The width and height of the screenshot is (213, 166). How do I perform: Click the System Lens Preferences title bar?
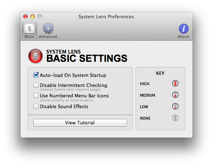(x=106, y=17)
